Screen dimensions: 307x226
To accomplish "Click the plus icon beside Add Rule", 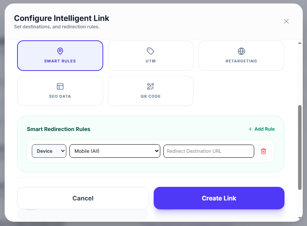I will pyautogui.click(x=250, y=129).
